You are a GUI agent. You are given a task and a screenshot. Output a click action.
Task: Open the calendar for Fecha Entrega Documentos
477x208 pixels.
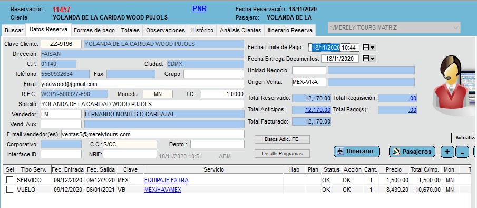tap(366, 59)
